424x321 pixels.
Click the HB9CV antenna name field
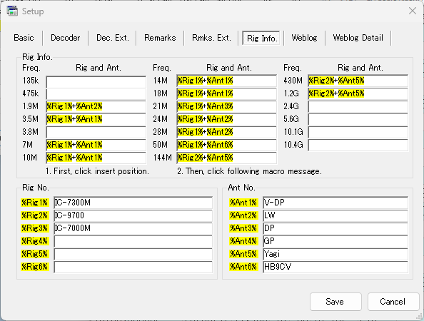(335, 267)
